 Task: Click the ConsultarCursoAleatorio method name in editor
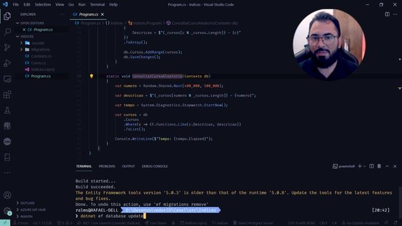pos(157,76)
